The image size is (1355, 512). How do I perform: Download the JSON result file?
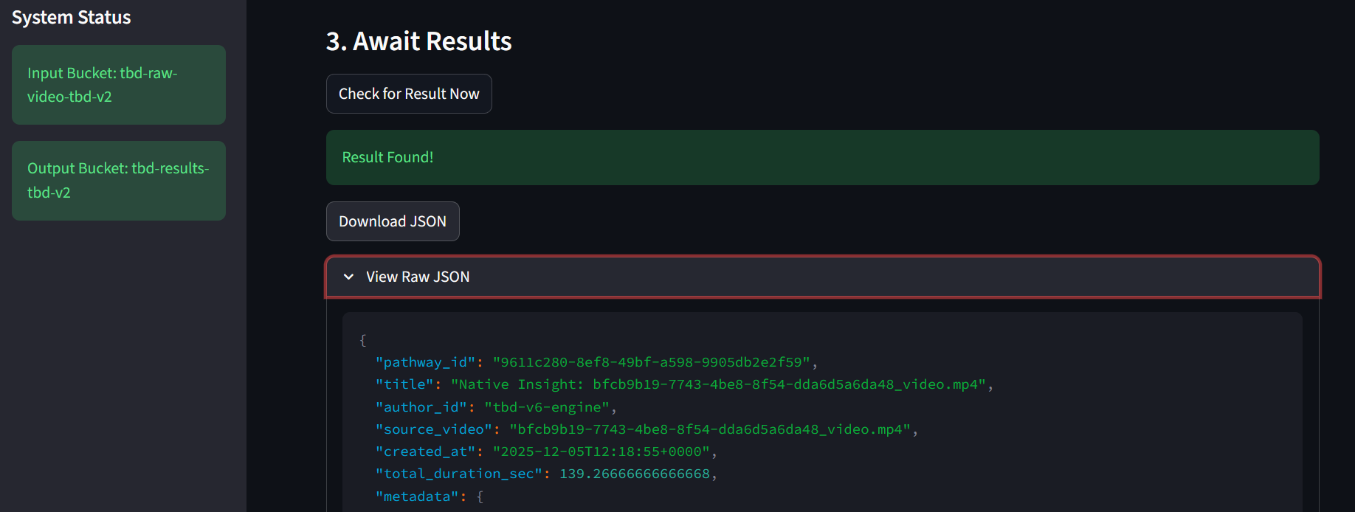393,221
